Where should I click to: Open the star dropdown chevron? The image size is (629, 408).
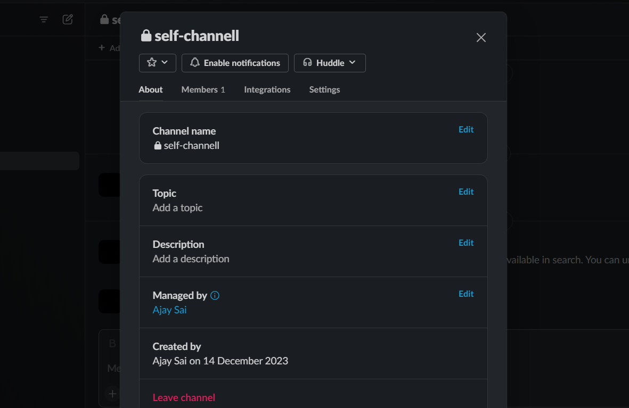[x=165, y=63]
